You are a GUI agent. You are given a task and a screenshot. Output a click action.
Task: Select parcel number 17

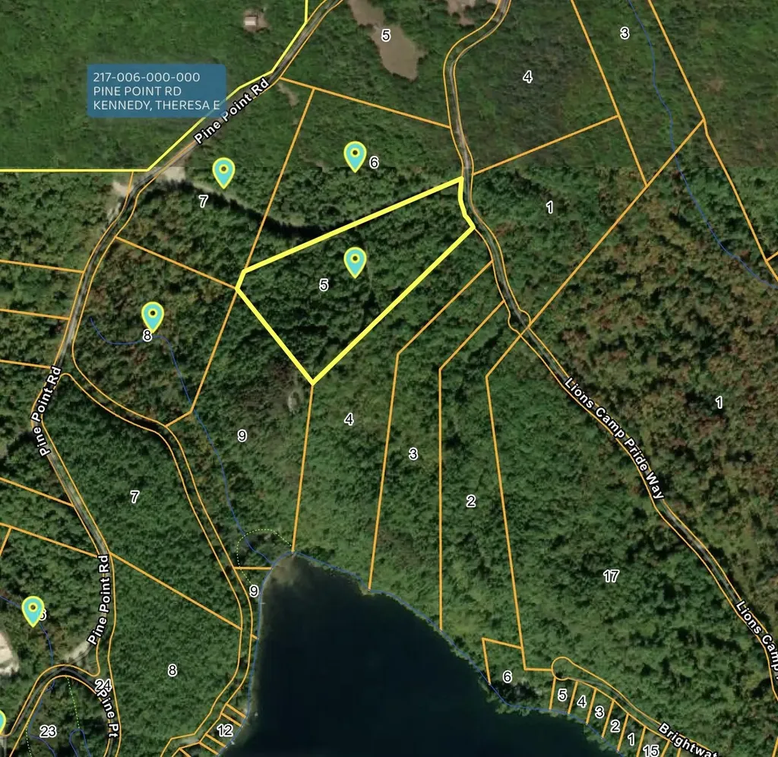611,576
